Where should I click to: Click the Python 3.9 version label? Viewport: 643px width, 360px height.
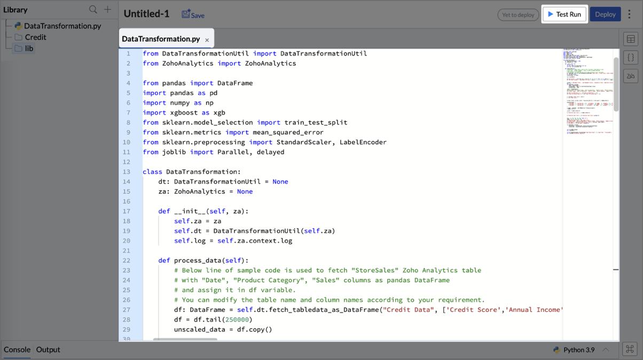pyautogui.click(x=579, y=350)
